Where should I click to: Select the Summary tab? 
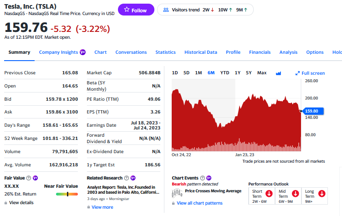pos(19,52)
